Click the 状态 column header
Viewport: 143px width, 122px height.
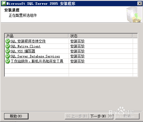pyautogui.click(x=100, y=36)
